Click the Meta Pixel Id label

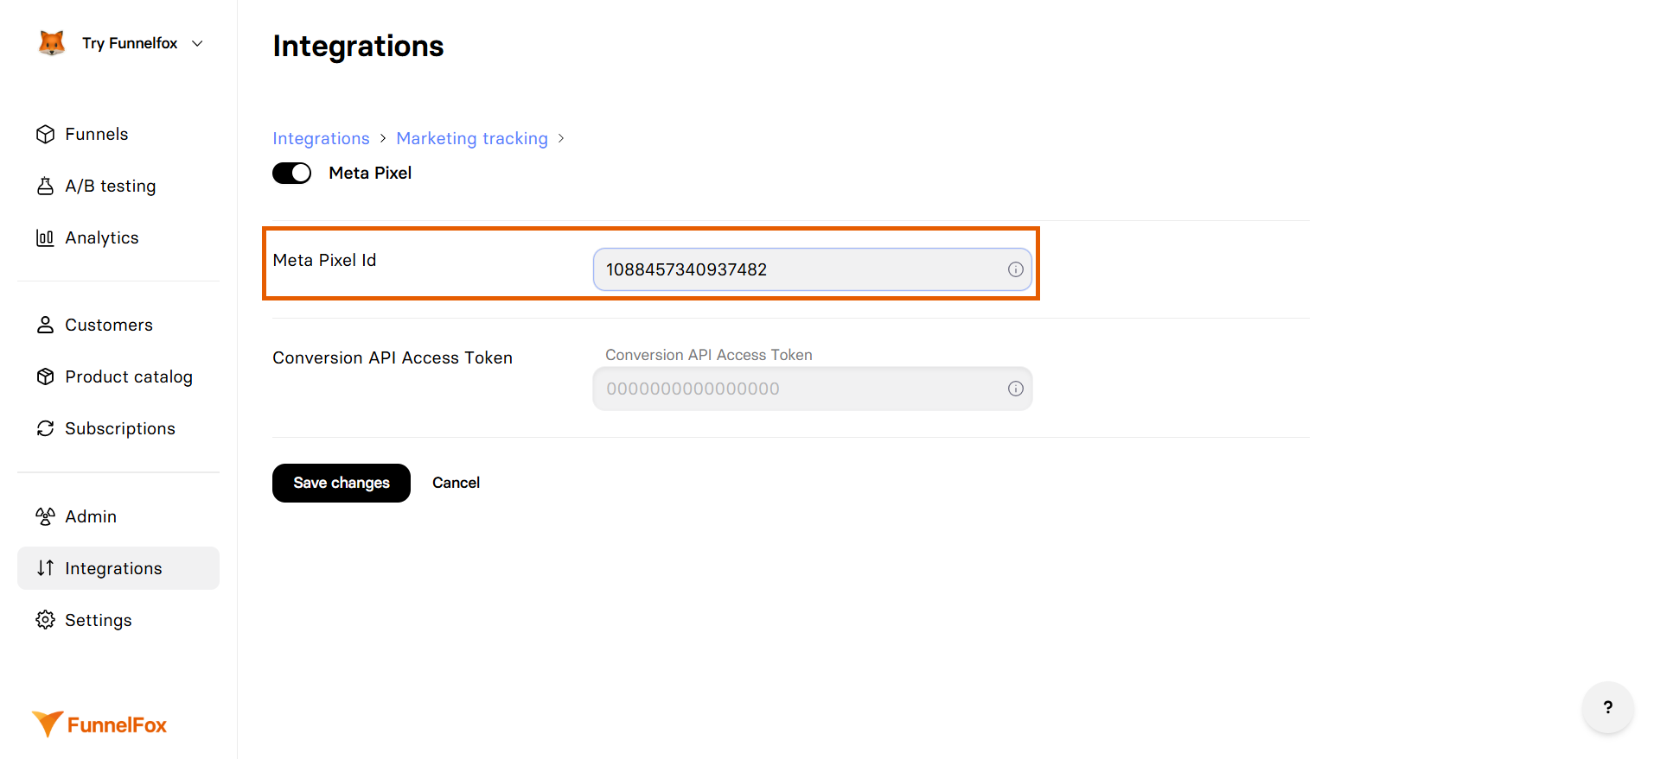[324, 260]
